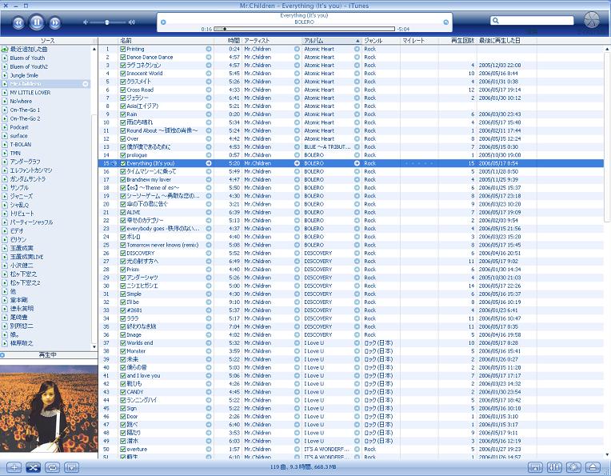
Task: Click name arrow icon for ALIVE track
Action: tap(209, 213)
